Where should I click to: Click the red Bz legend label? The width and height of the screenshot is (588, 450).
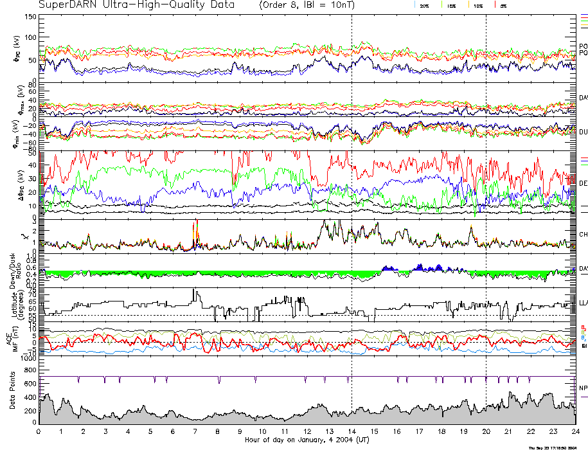[x=584, y=327]
